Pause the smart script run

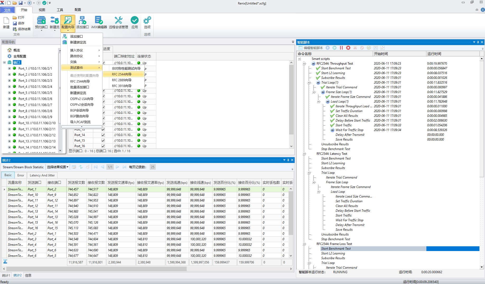click(x=341, y=48)
